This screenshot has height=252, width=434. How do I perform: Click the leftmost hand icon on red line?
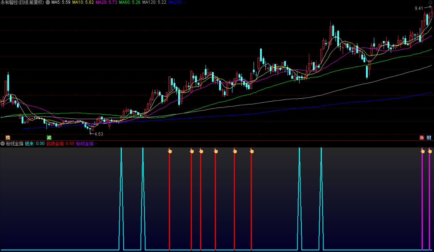pyautogui.click(x=170, y=151)
